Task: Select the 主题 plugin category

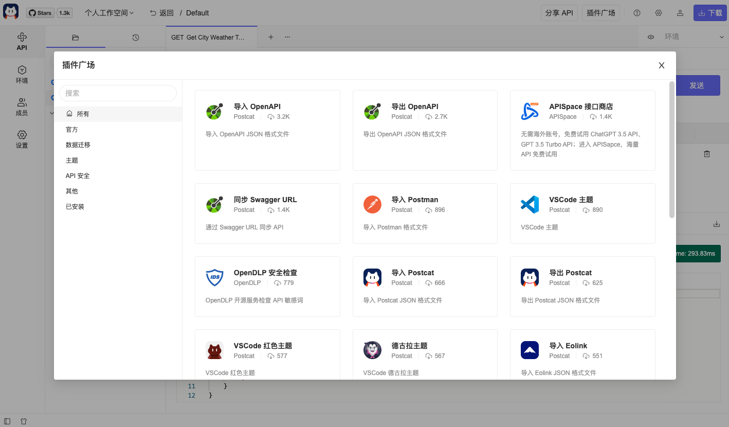Action: point(118,161)
